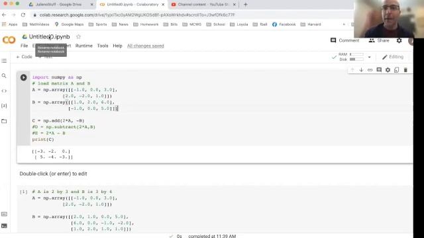Add a new cell with + Code
This screenshot has width=424, height=238.
pyautogui.click(x=24, y=57)
